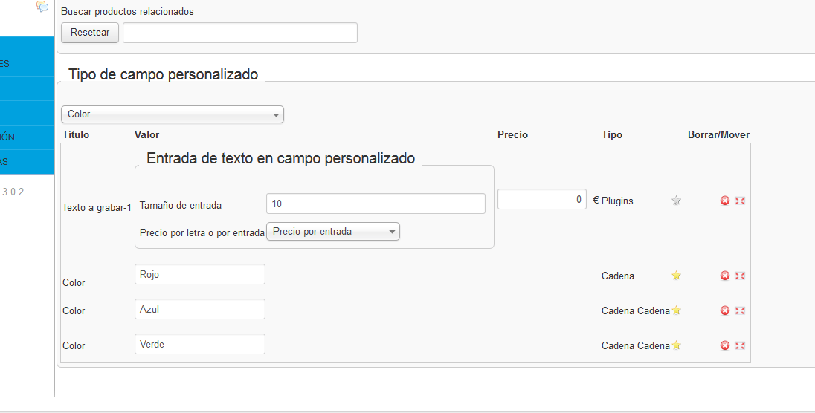Delete the Rojo color row

(x=725, y=276)
